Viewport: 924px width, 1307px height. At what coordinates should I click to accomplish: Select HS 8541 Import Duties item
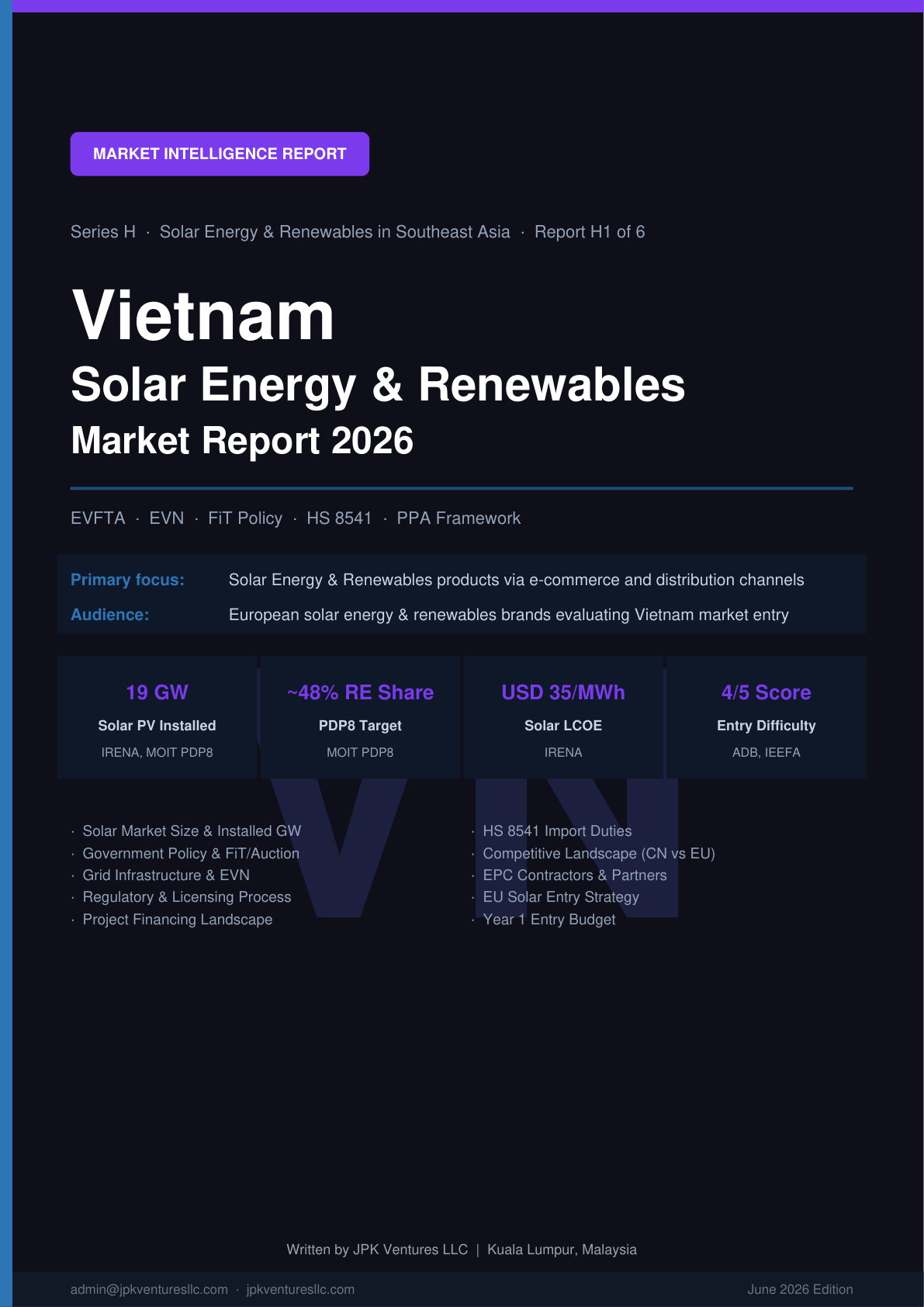click(557, 831)
